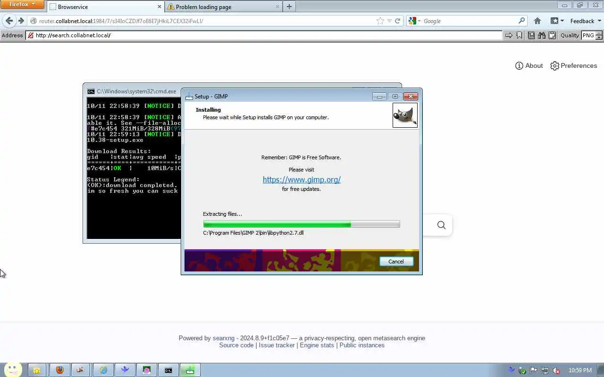Click the search magnifier in Google box
This screenshot has height=377, width=604.
pos(521,21)
